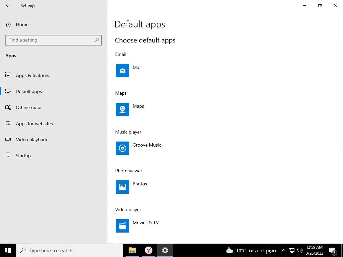Open the Windows Start menu

pyautogui.click(x=8, y=250)
